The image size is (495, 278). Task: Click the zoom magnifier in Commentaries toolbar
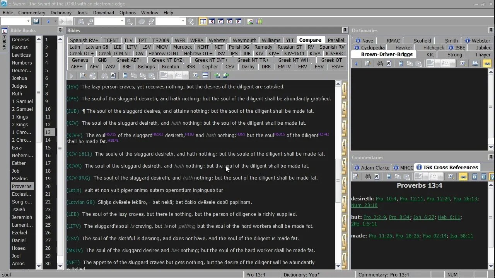pyautogui.click(x=451, y=176)
